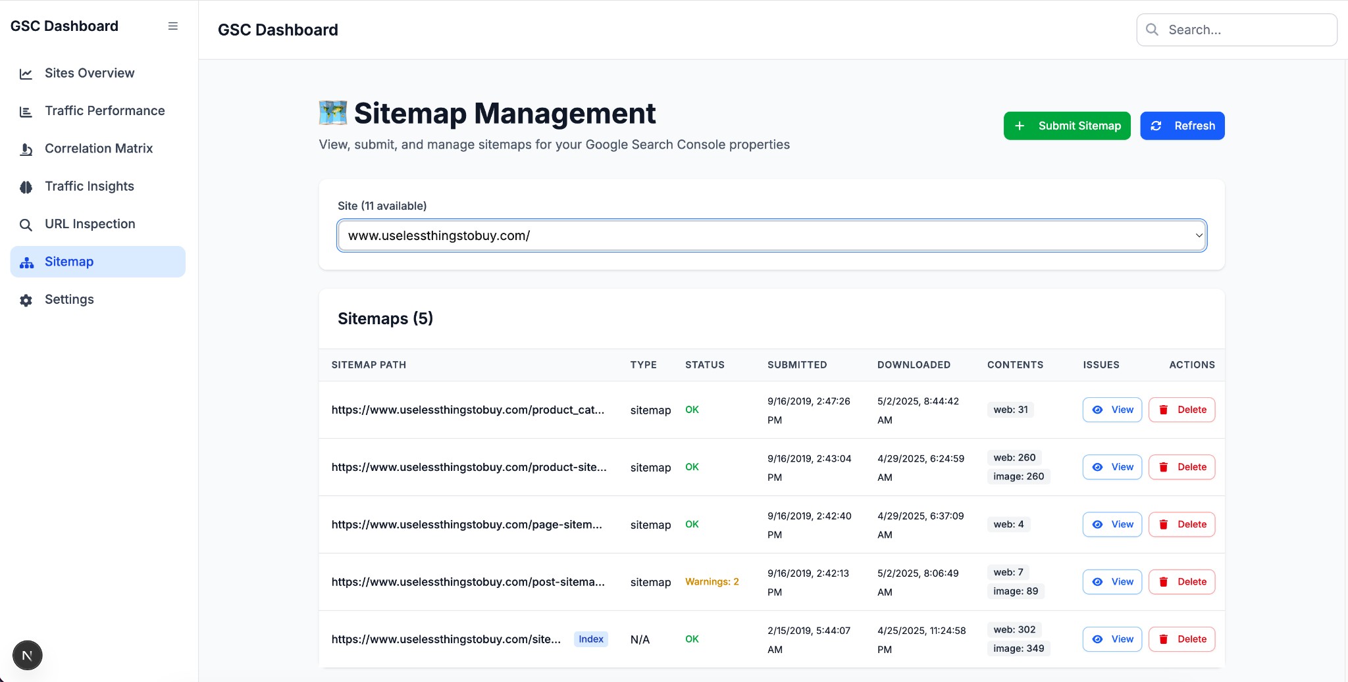Viewport: 1348px width, 682px height.
Task: Click the Index badge on last sitemap
Action: (x=591, y=639)
